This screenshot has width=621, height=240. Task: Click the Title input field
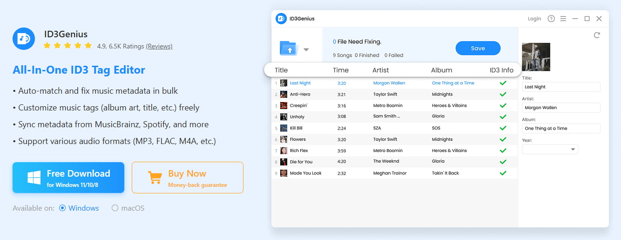point(561,87)
